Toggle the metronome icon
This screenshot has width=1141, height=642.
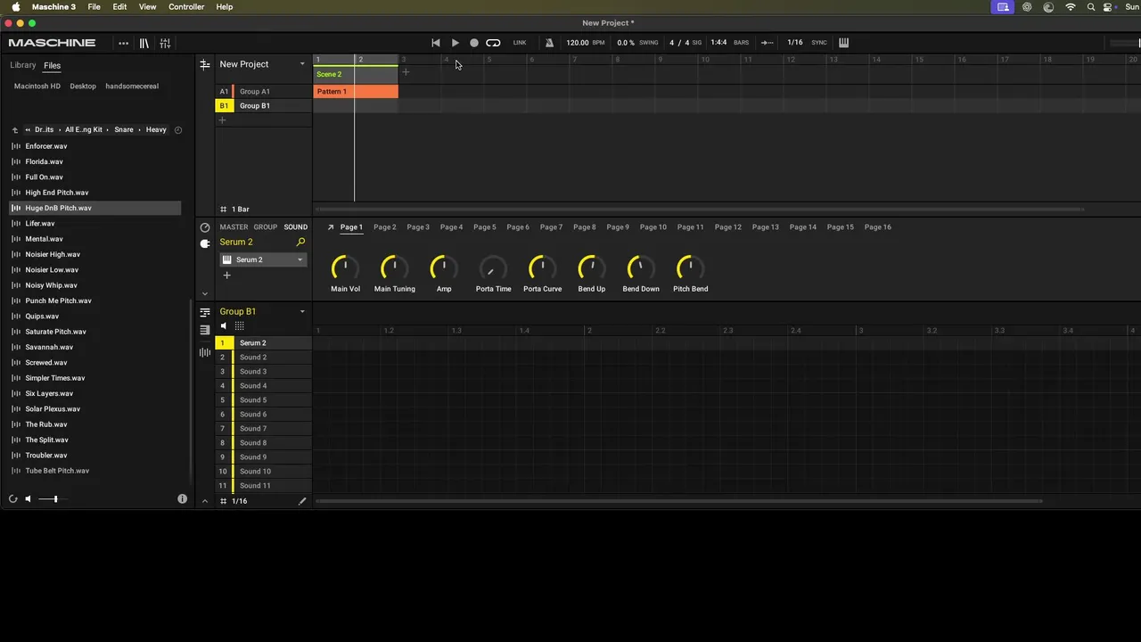[x=549, y=43]
